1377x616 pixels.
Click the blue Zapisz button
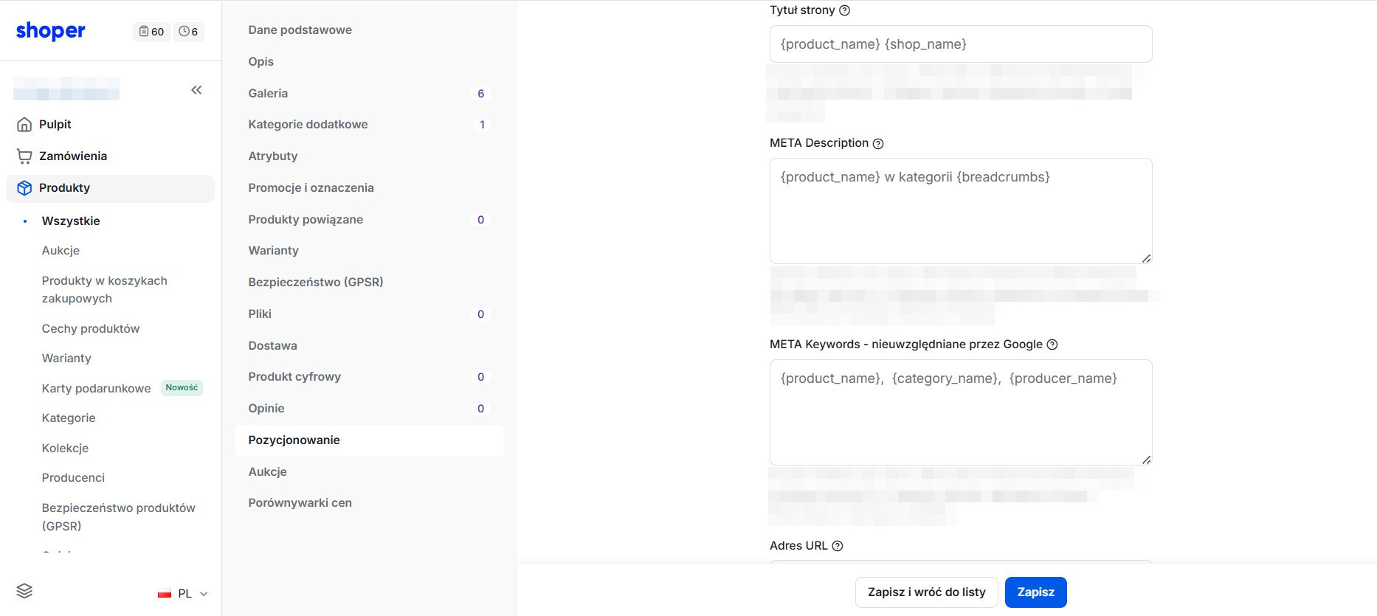1036,592
